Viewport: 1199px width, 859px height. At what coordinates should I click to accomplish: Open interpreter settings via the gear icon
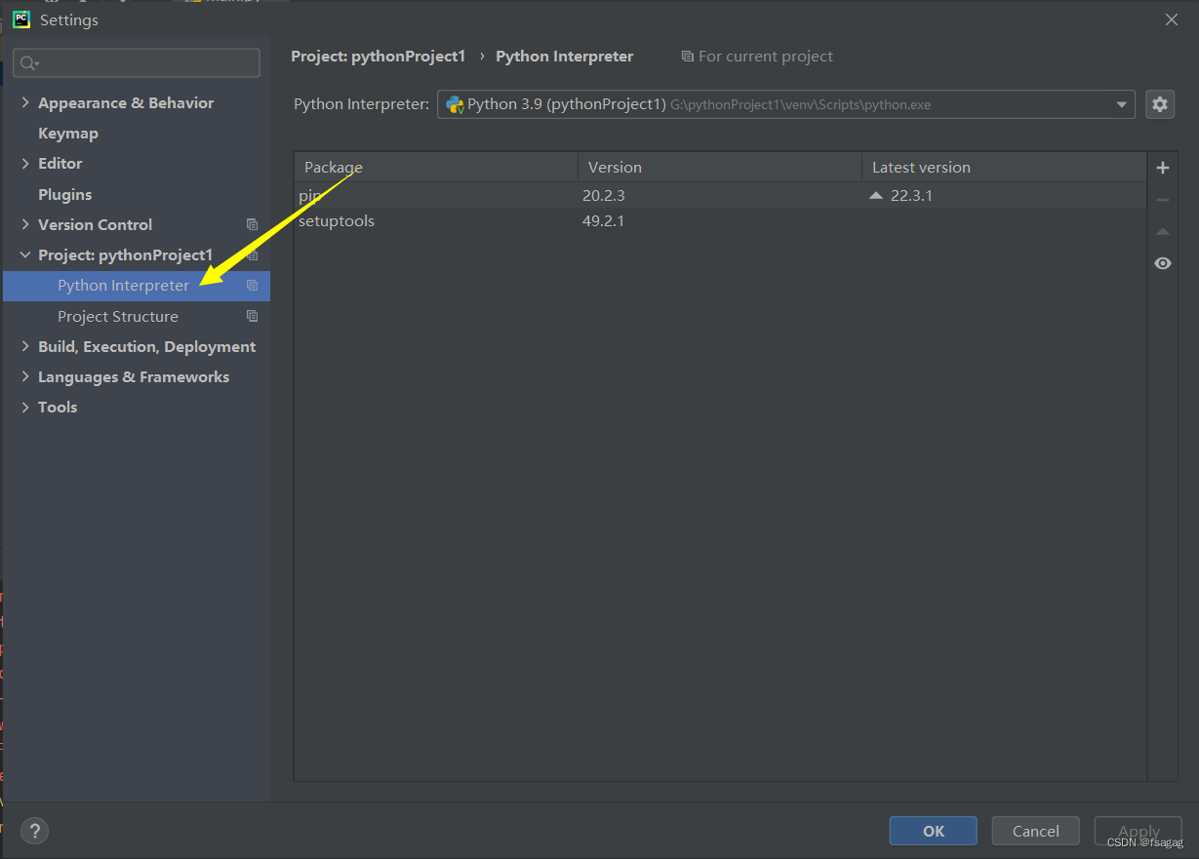1160,104
